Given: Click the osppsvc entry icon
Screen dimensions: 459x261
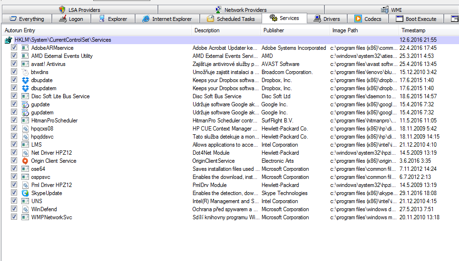Looking at the screenshot, I should pos(25,177).
